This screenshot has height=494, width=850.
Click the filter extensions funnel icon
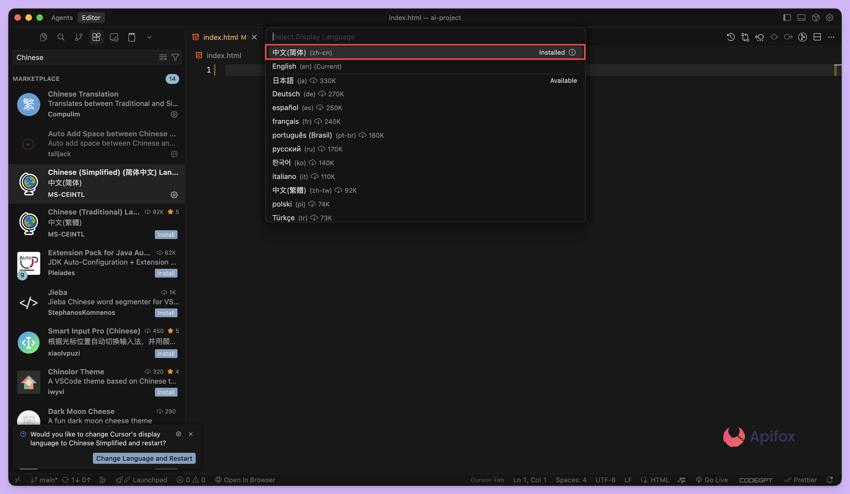pos(175,57)
